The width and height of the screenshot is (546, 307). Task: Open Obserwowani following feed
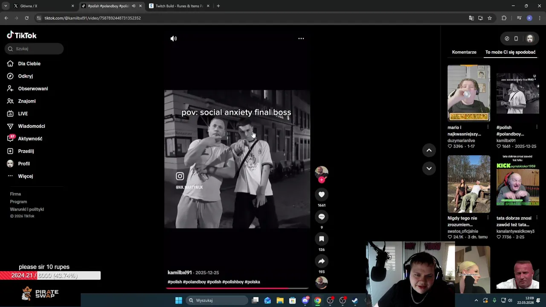pos(33,89)
